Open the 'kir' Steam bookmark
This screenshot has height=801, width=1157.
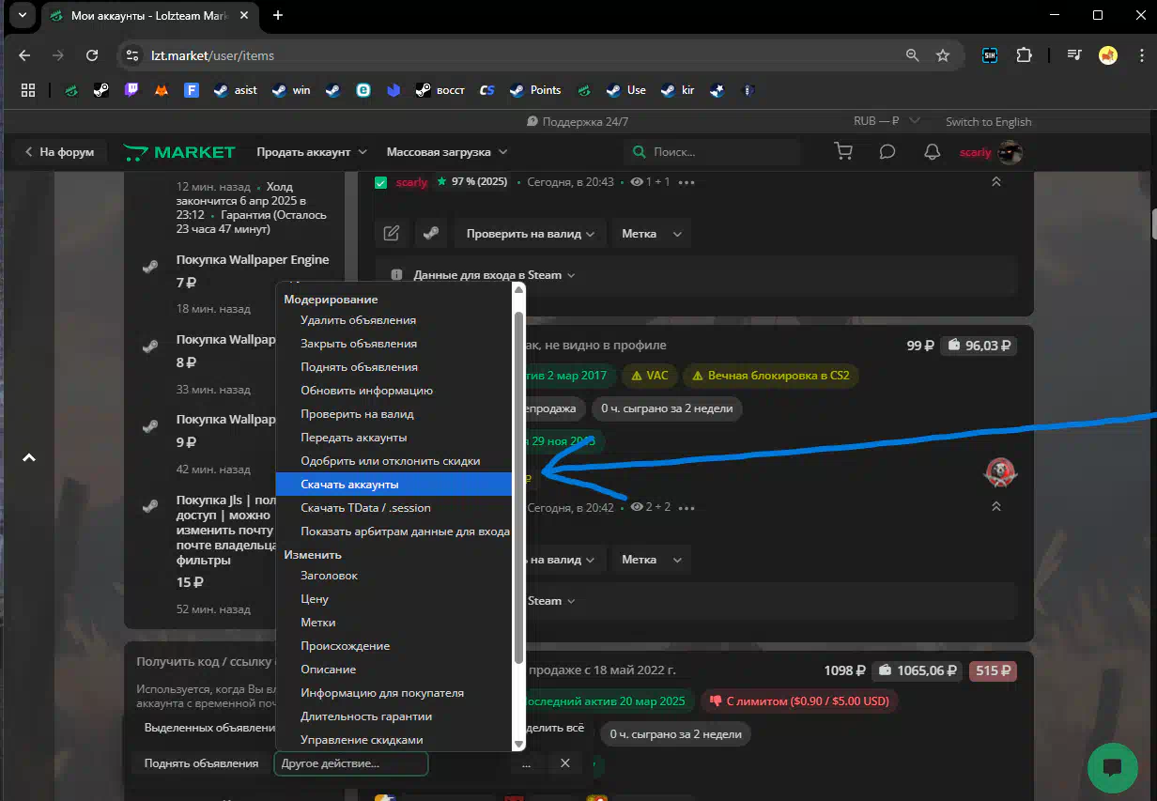click(x=678, y=90)
